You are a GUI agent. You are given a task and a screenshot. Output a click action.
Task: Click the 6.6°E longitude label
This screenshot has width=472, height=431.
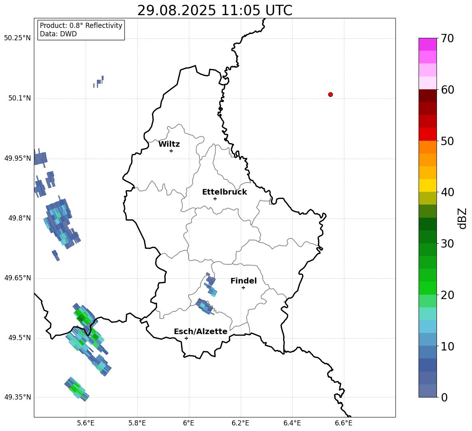(x=344, y=423)
